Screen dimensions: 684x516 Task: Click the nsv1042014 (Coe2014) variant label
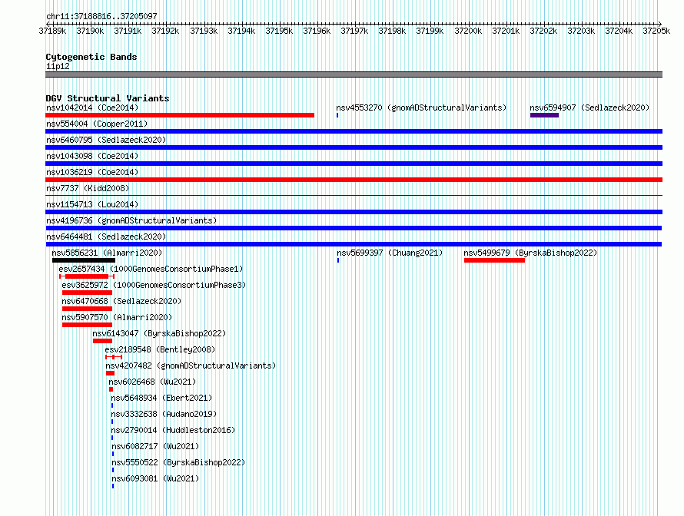92,107
